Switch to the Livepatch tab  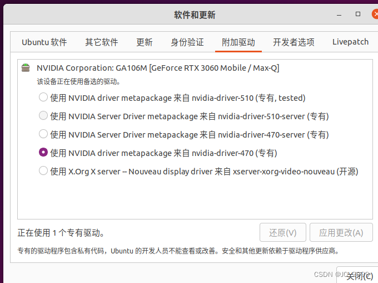click(x=351, y=42)
